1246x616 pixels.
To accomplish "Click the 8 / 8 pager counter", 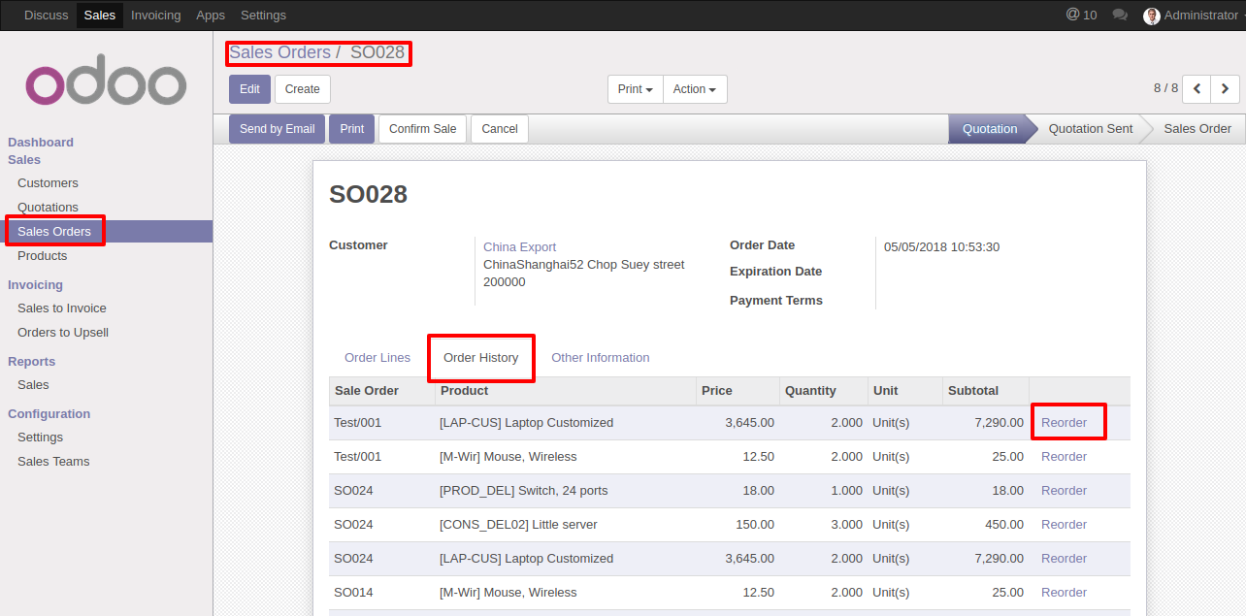I will (1165, 88).
